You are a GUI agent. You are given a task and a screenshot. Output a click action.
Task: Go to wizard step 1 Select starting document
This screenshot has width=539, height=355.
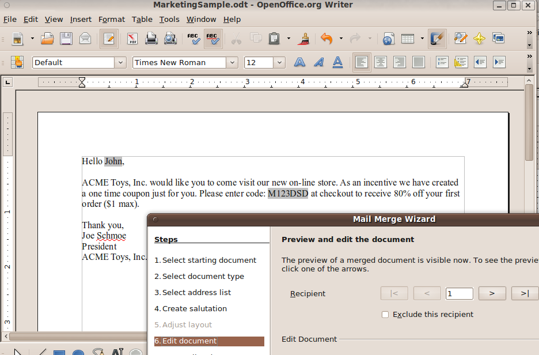205,260
